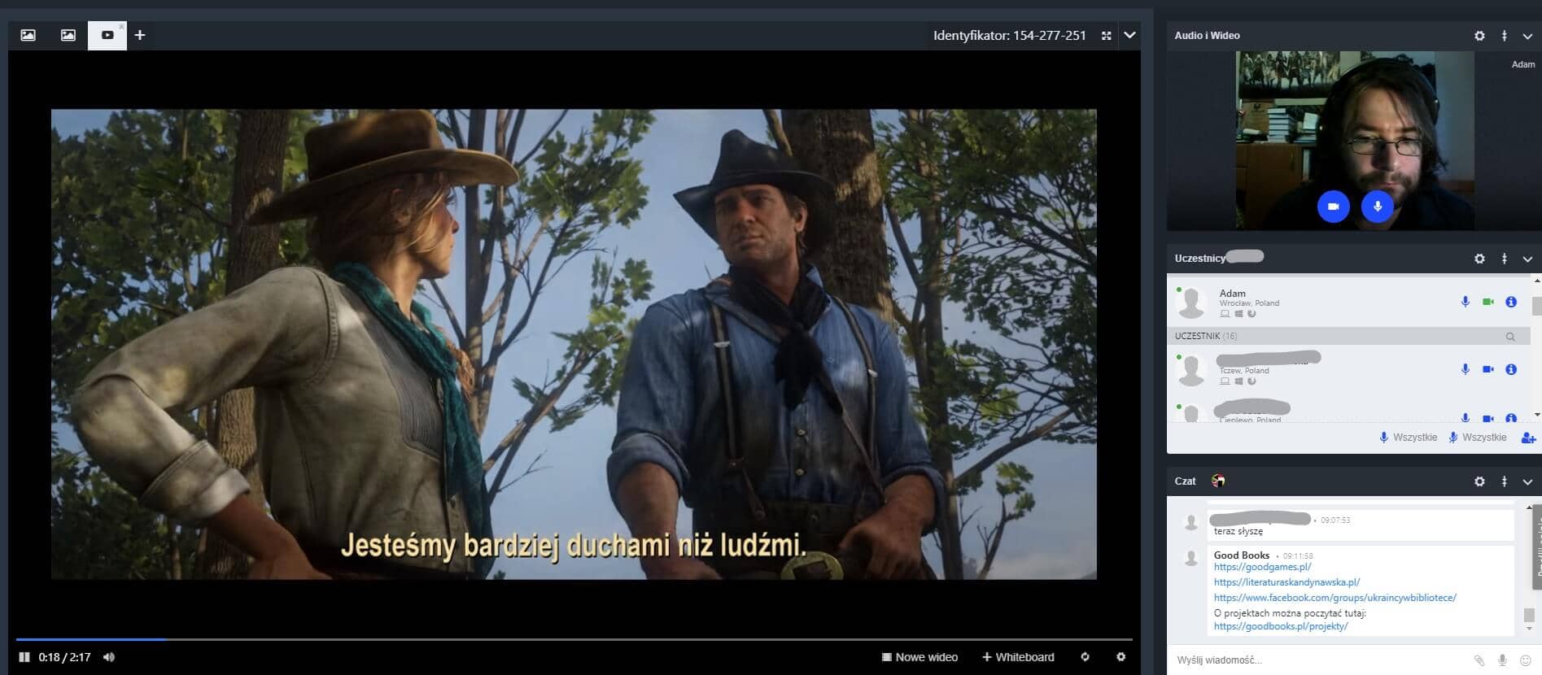1542x675 pixels.
Task: Pin the Audio i Wideo panel
Action: 1504,36
